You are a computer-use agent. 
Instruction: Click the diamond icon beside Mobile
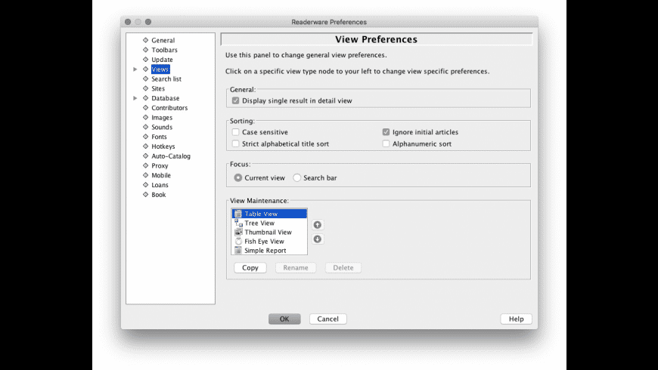pos(146,175)
